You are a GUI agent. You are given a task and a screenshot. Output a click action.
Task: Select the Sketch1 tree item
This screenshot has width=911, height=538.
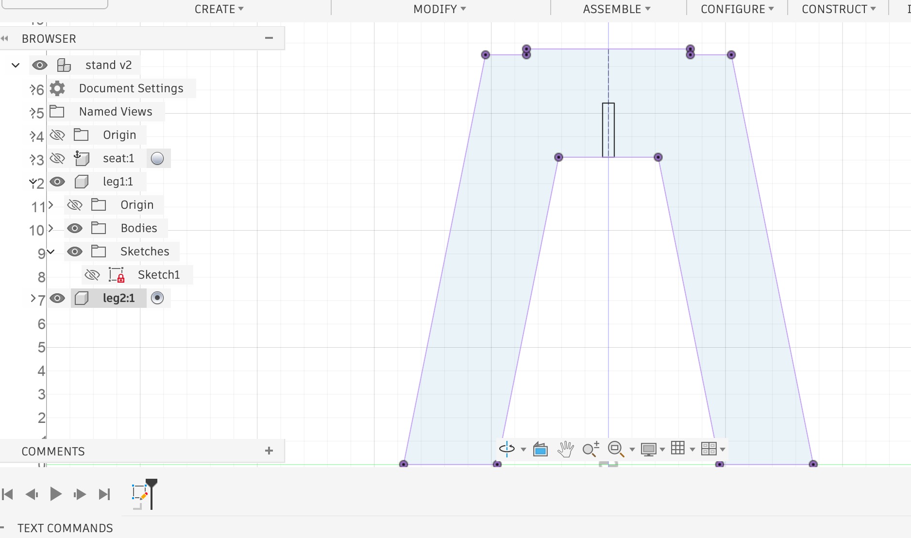[x=159, y=275]
